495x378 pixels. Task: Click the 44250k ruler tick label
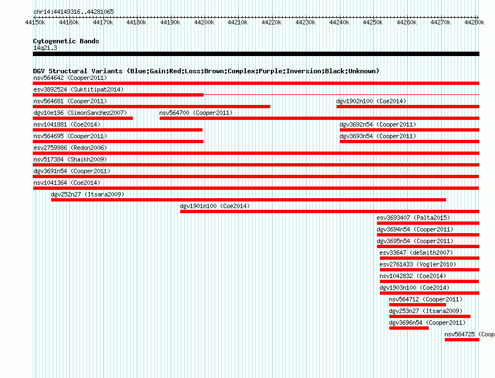click(x=373, y=22)
